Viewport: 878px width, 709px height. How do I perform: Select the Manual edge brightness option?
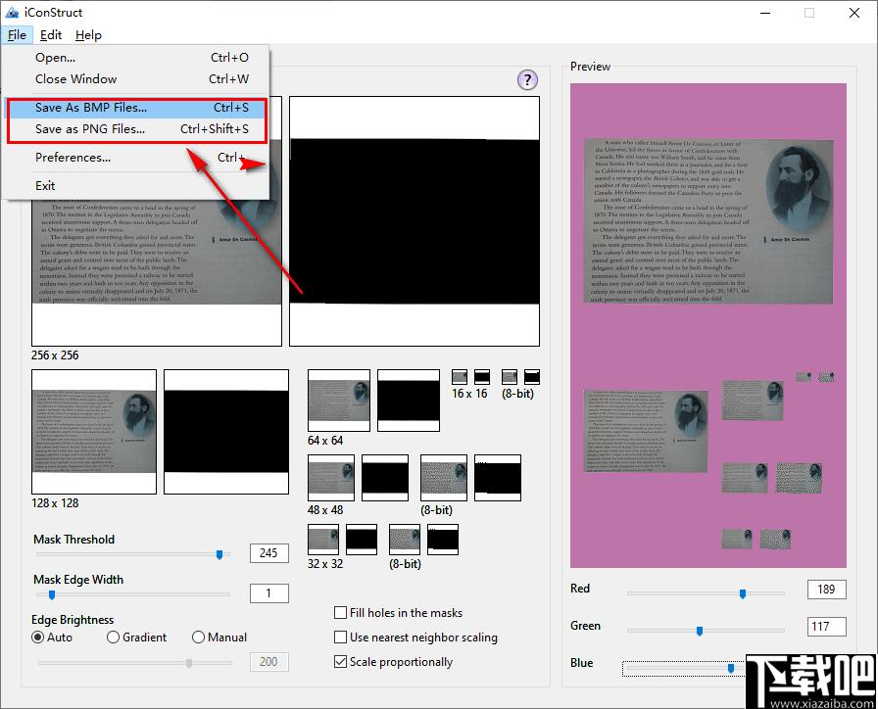pyautogui.click(x=198, y=637)
